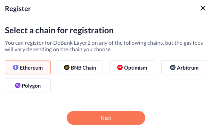Image resolution: width=211 pixels, height=134 pixels.
Task: Click the 'Ethereum' text label
Action: point(31,68)
